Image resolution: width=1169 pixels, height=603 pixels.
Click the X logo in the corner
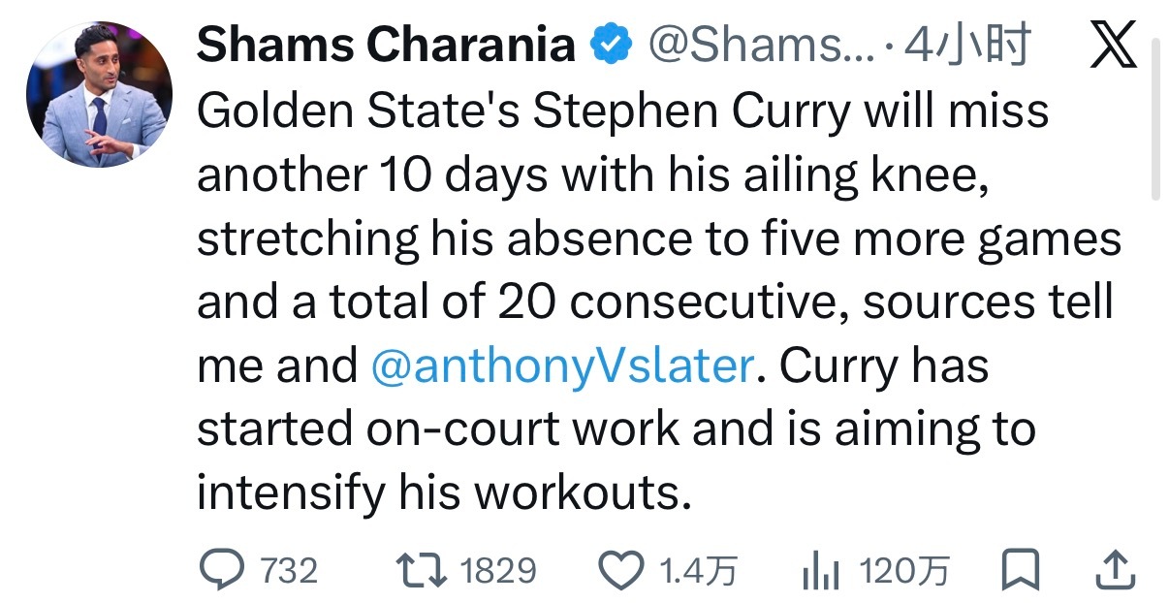point(1113,44)
